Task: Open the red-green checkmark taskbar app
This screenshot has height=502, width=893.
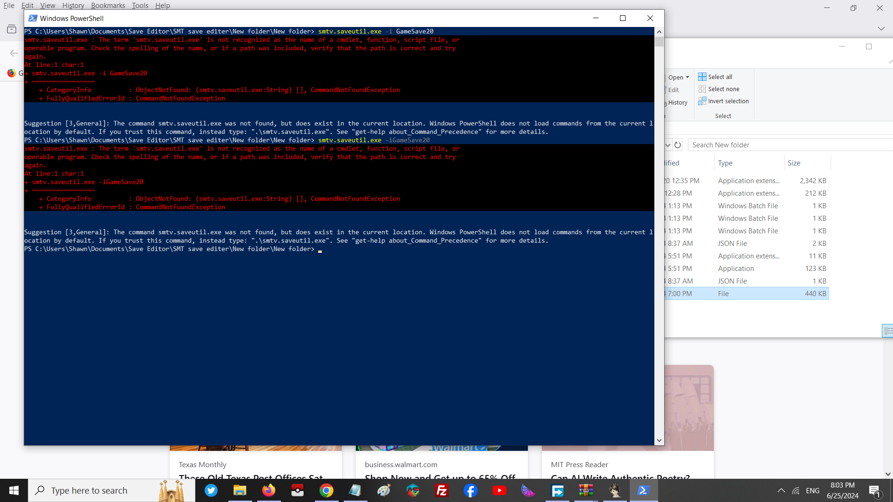Action: point(413,490)
